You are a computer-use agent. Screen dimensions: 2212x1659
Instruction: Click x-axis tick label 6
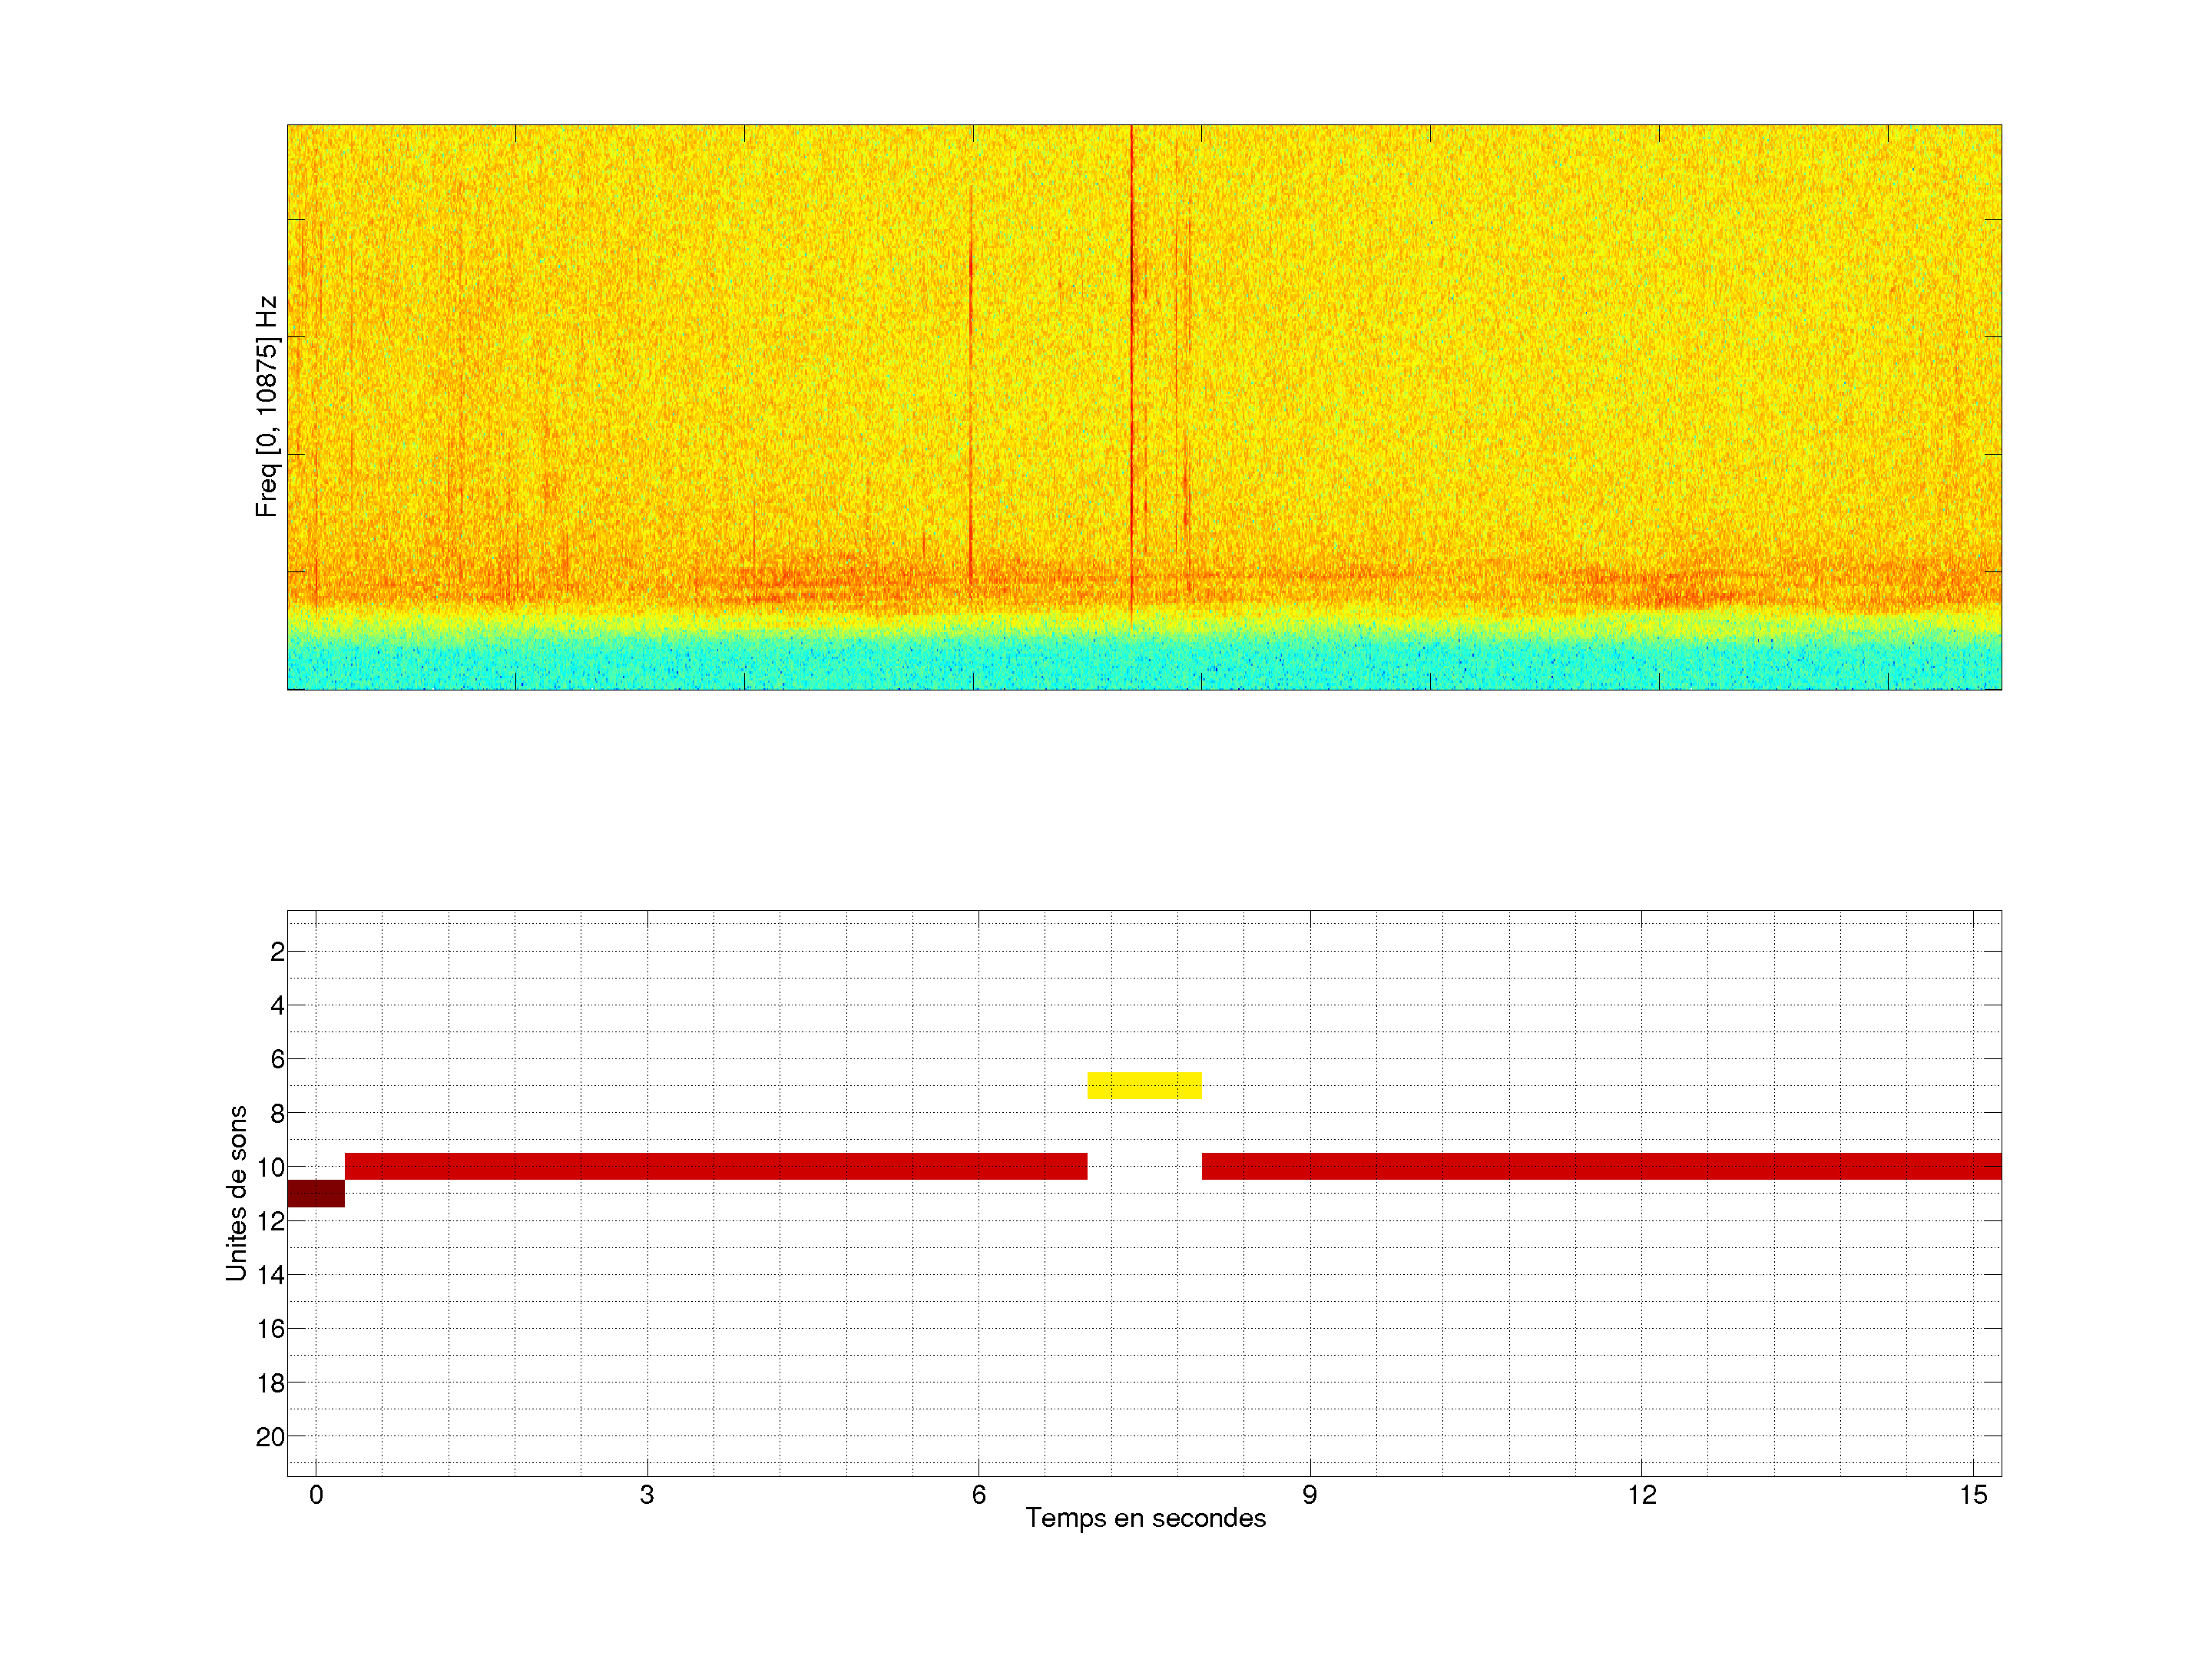point(979,1495)
